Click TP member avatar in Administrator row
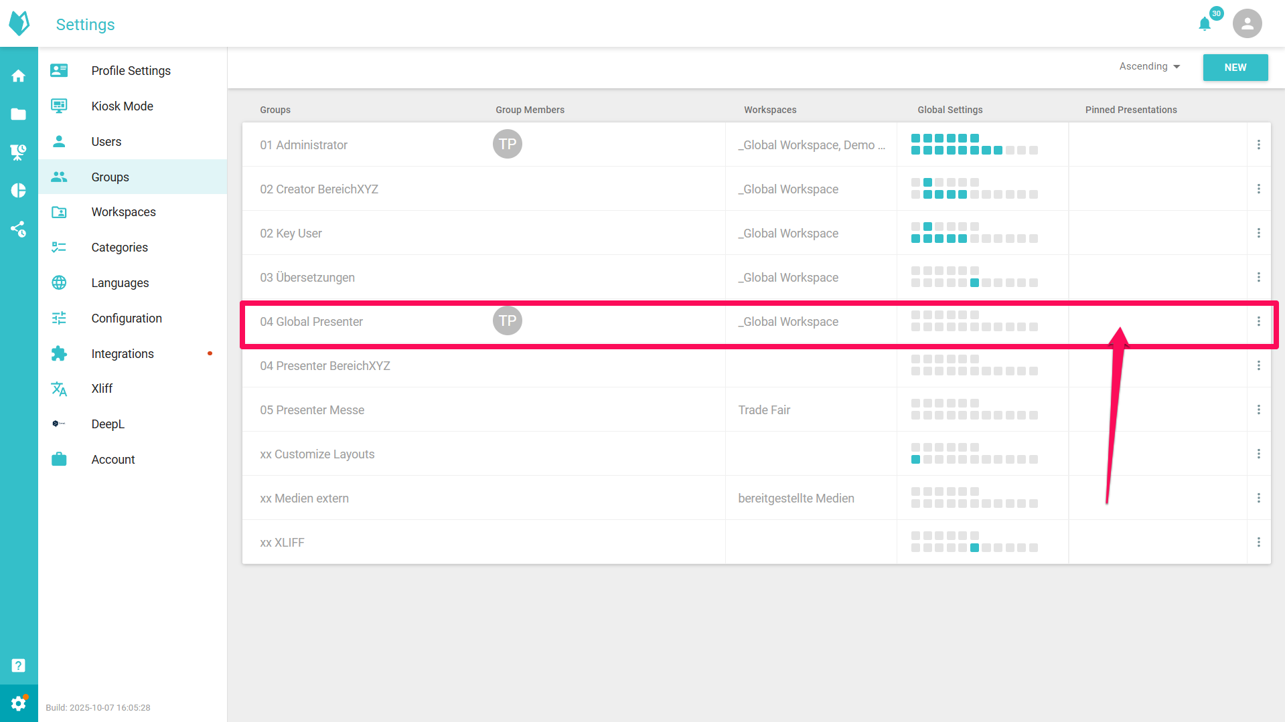 (x=508, y=145)
